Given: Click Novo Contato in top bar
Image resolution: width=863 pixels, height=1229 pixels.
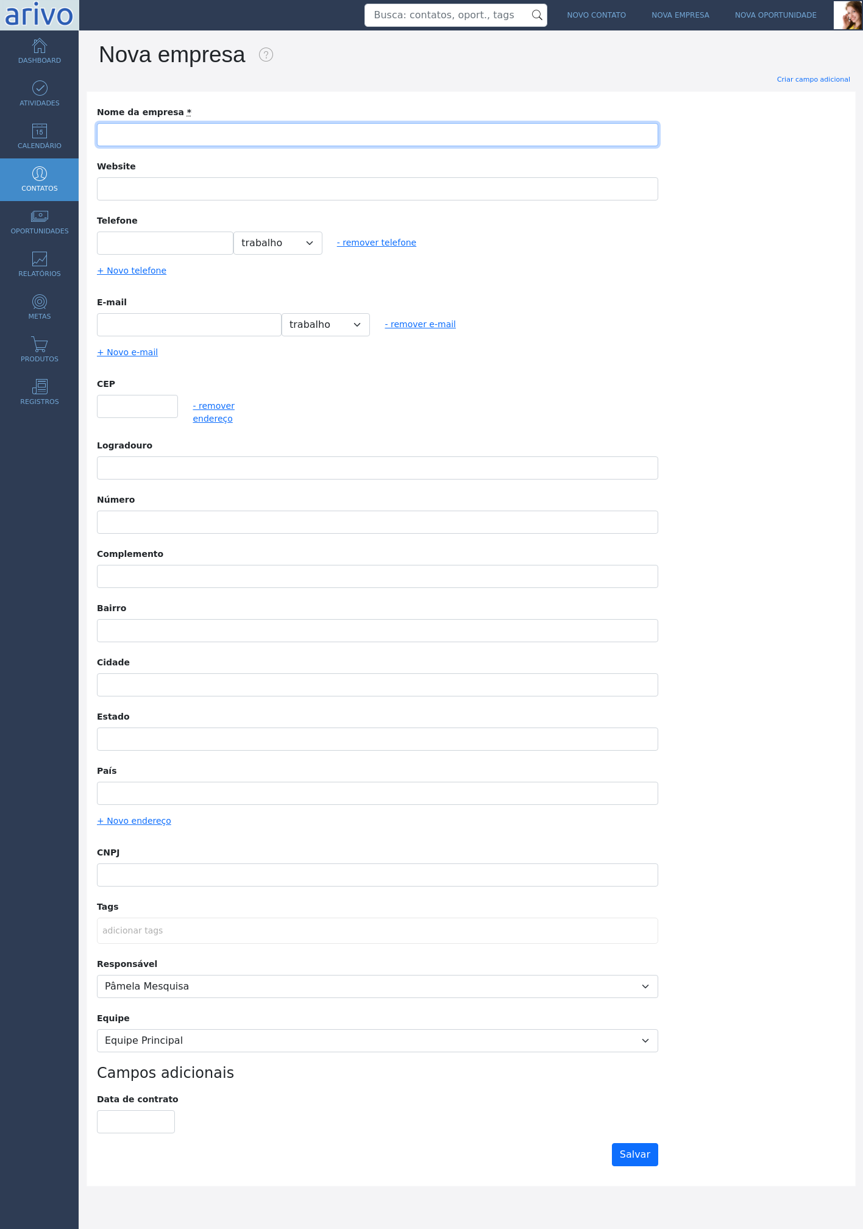Looking at the screenshot, I should tap(596, 15).
